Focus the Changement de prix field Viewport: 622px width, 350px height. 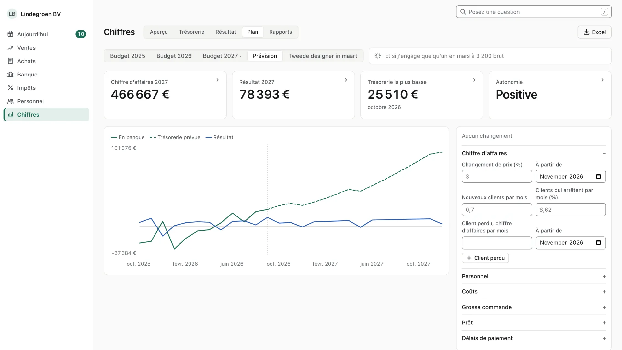497,176
